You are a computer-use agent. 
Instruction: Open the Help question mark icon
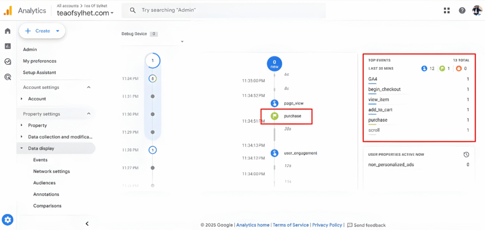tap(462, 10)
